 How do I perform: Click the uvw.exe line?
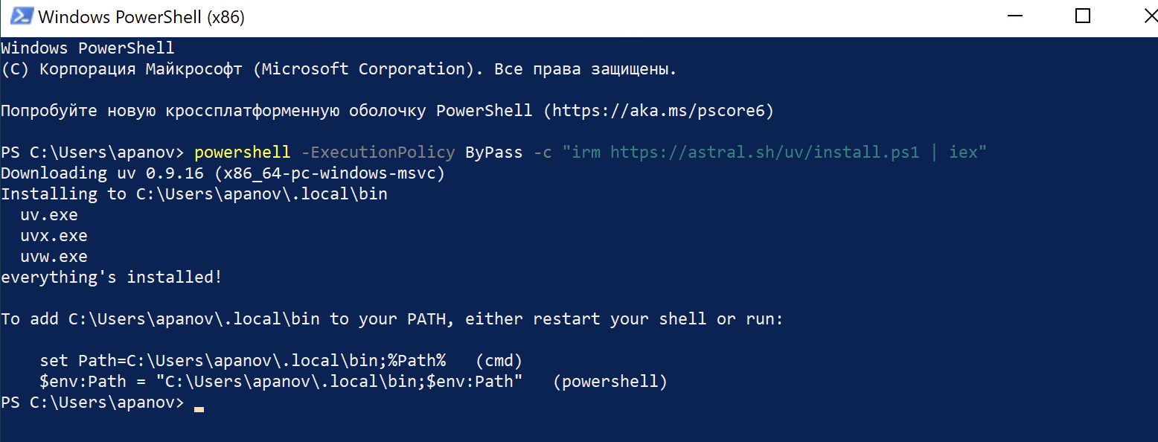54,257
